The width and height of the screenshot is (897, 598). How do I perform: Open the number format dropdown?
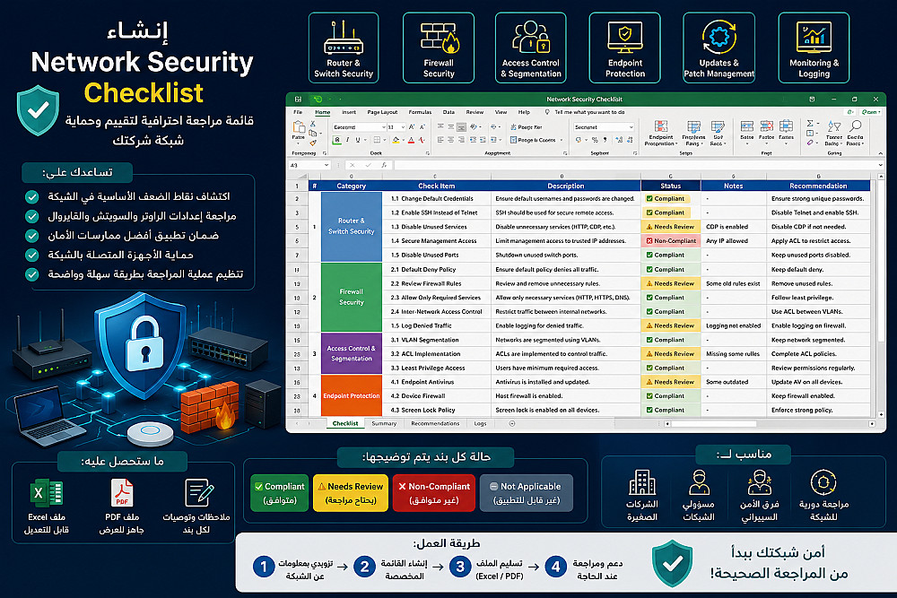coord(631,127)
